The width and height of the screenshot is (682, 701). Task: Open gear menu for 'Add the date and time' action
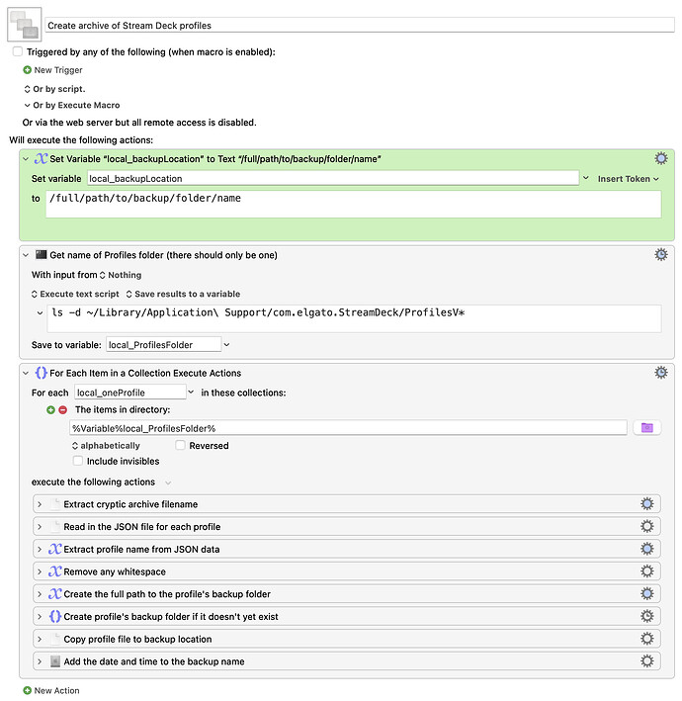[647, 660]
